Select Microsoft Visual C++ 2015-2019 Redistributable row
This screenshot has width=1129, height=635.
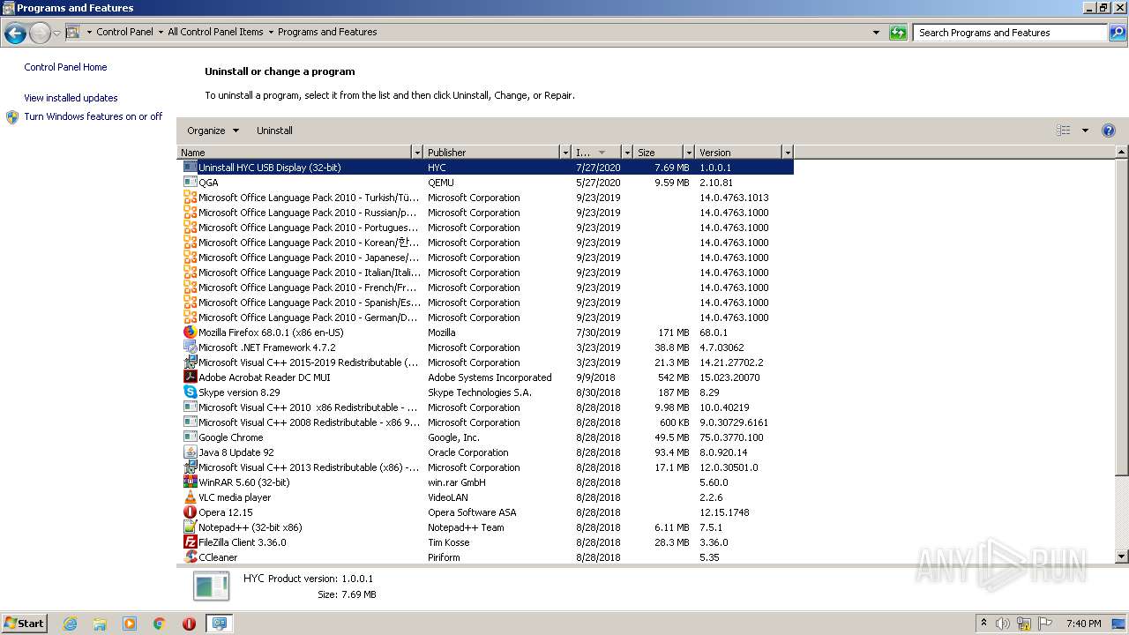pyautogui.click(x=485, y=362)
